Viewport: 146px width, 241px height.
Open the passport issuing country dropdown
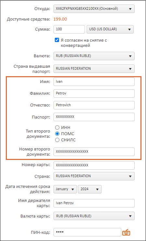pos(94,69)
